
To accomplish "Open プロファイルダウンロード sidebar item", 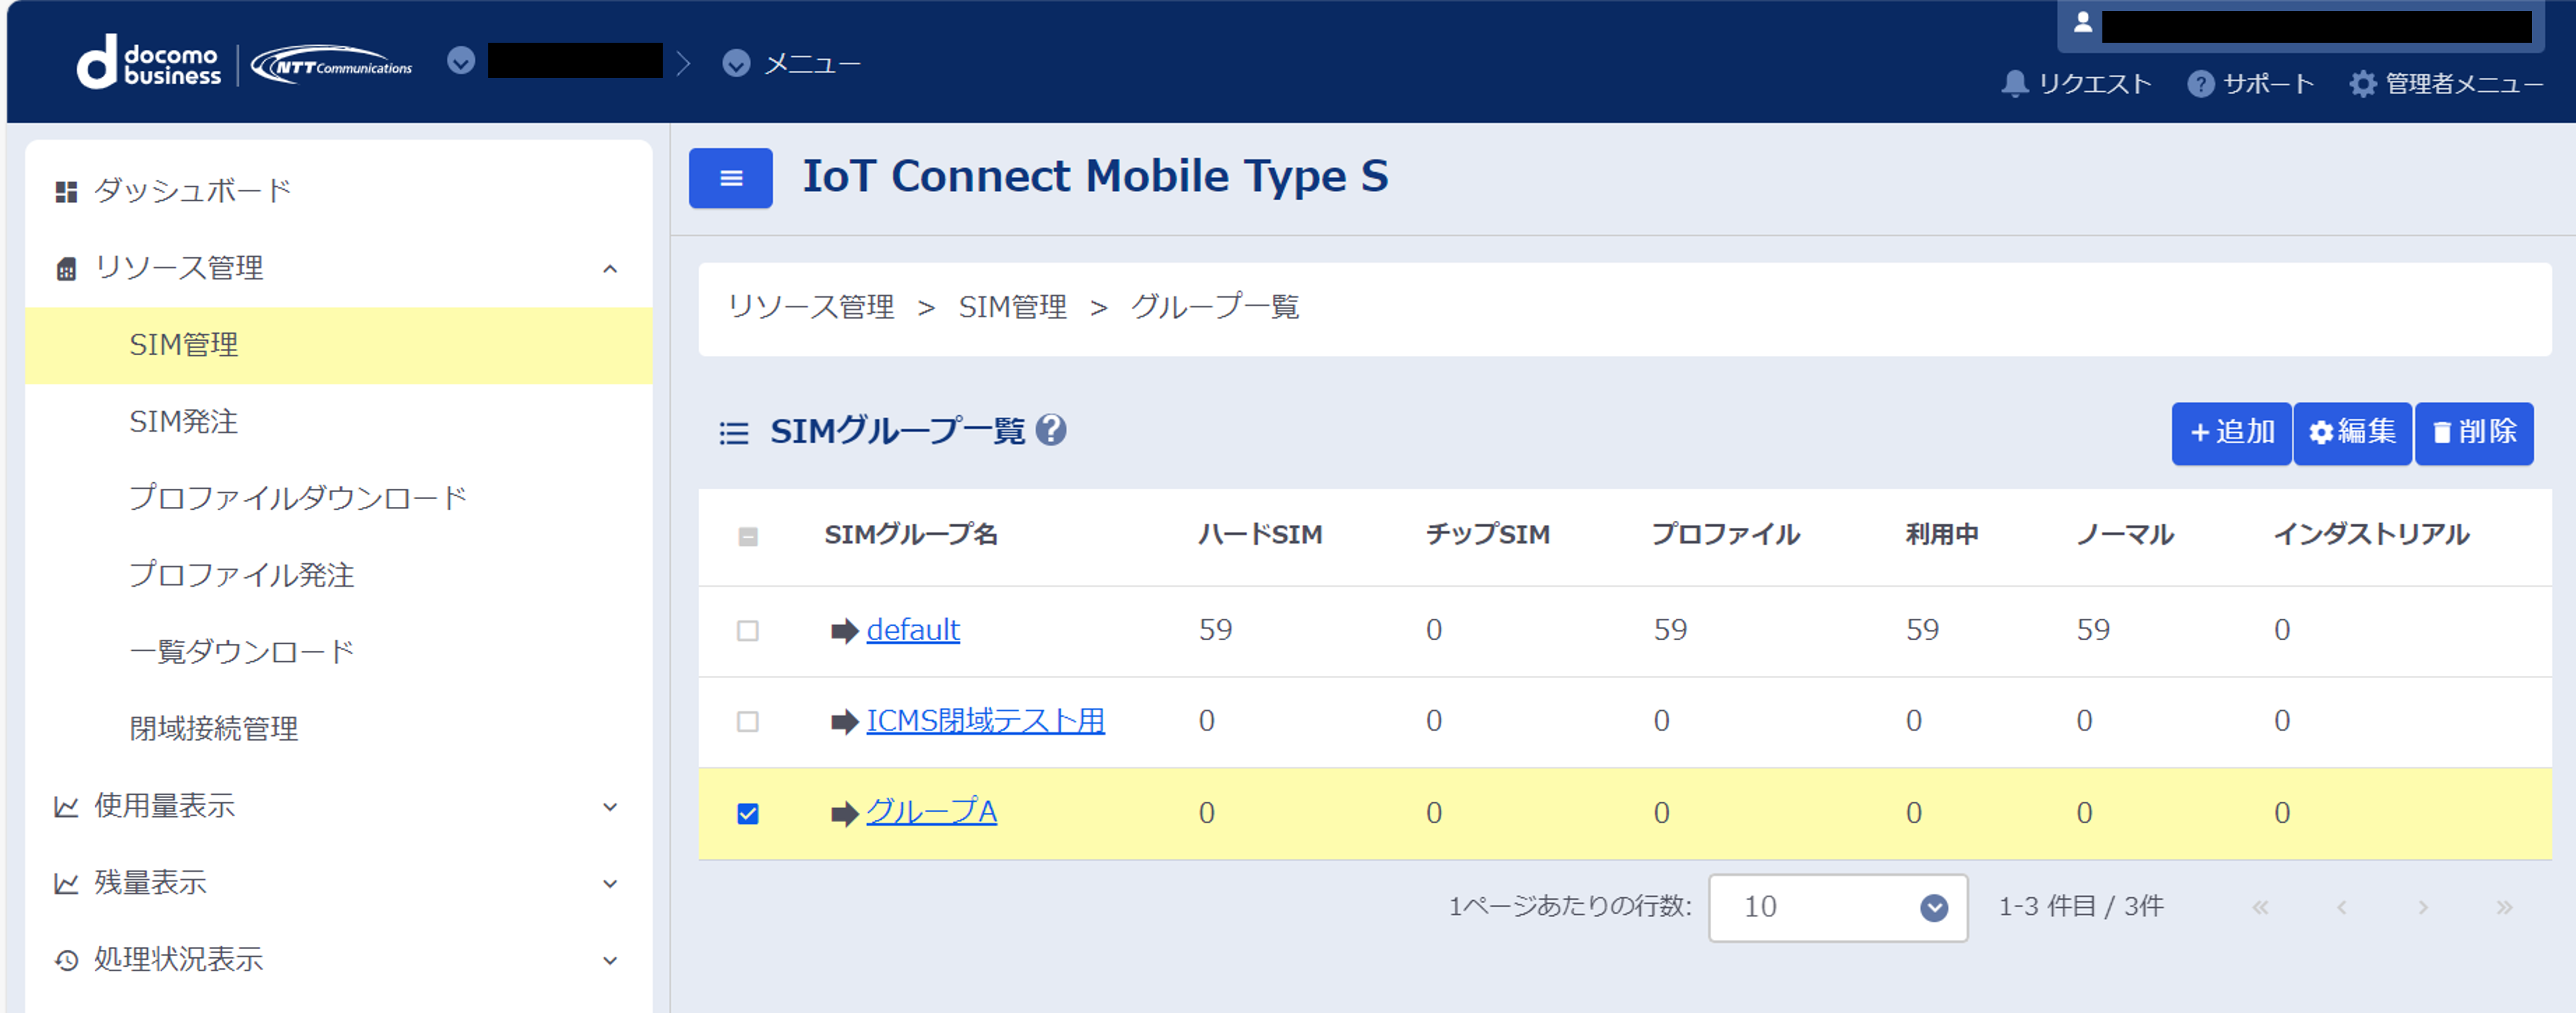I will 298,498.
